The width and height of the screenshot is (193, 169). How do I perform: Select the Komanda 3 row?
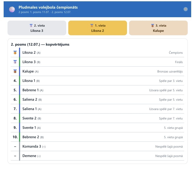point(97,146)
